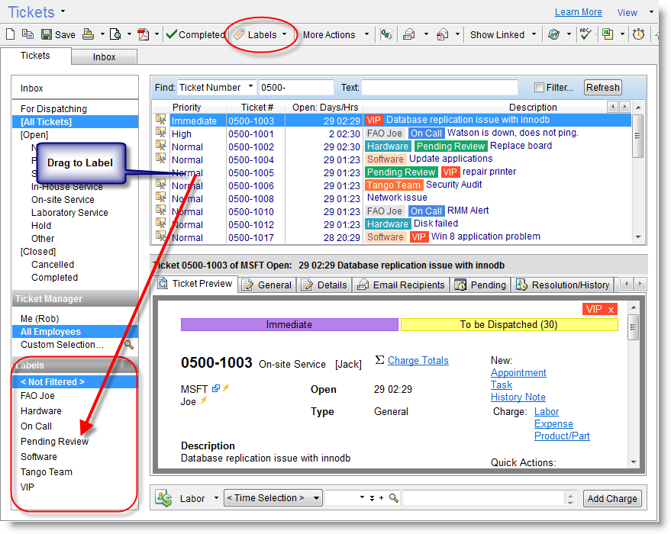Mark the ticket as Completed
The height and width of the screenshot is (534, 671).
coord(195,34)
